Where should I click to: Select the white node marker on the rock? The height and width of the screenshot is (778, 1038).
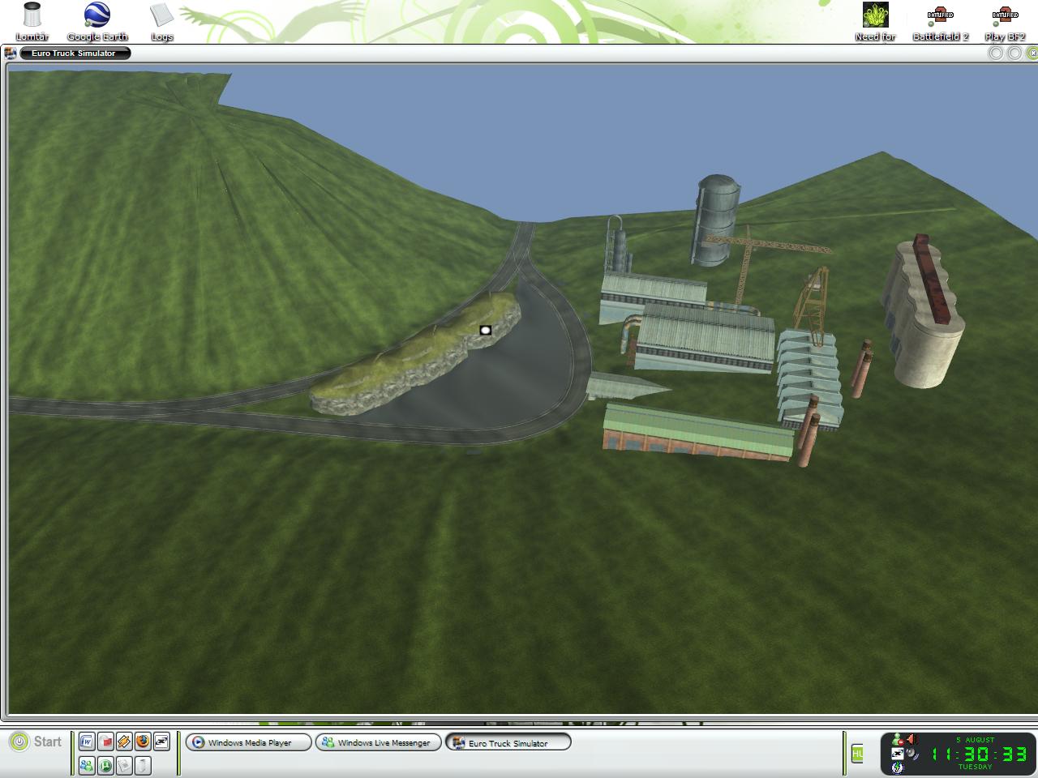click(485, 330)
